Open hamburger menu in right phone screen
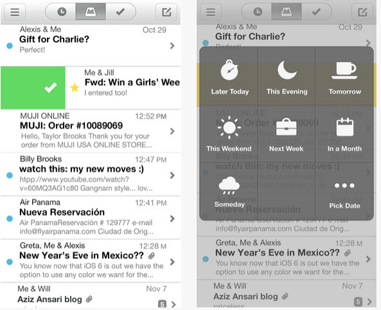 [x=211, y=12]
